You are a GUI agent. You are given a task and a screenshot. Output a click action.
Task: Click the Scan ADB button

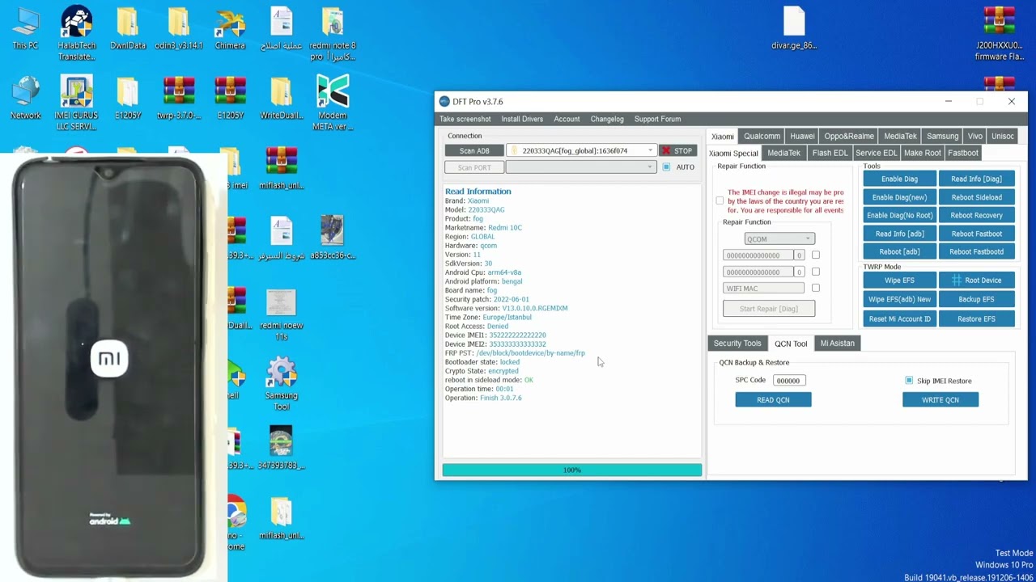click(x=474, y=150)
